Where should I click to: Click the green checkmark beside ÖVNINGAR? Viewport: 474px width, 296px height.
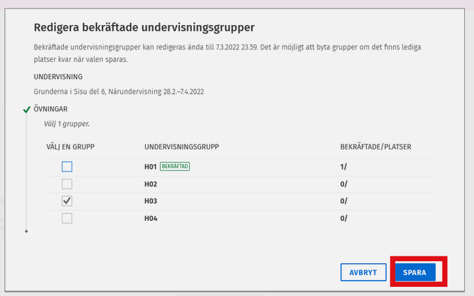click(x=26, y=110)
